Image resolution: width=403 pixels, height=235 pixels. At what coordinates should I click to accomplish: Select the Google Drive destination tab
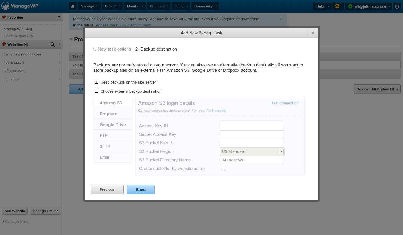pyautogui.click(x=113, y=124)
